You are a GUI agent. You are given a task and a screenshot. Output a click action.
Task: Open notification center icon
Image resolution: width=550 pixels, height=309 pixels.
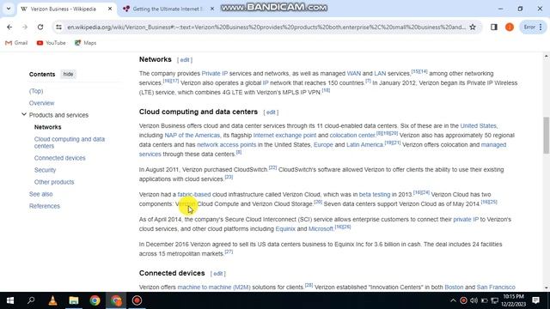click(535, 300)
